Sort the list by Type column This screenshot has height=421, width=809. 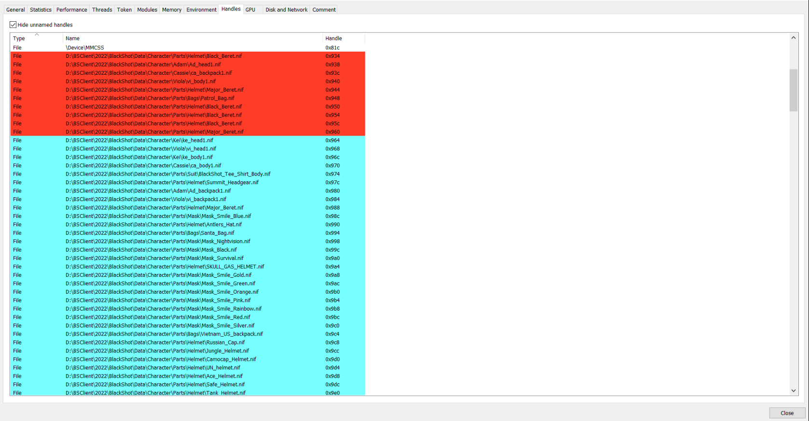37,38
